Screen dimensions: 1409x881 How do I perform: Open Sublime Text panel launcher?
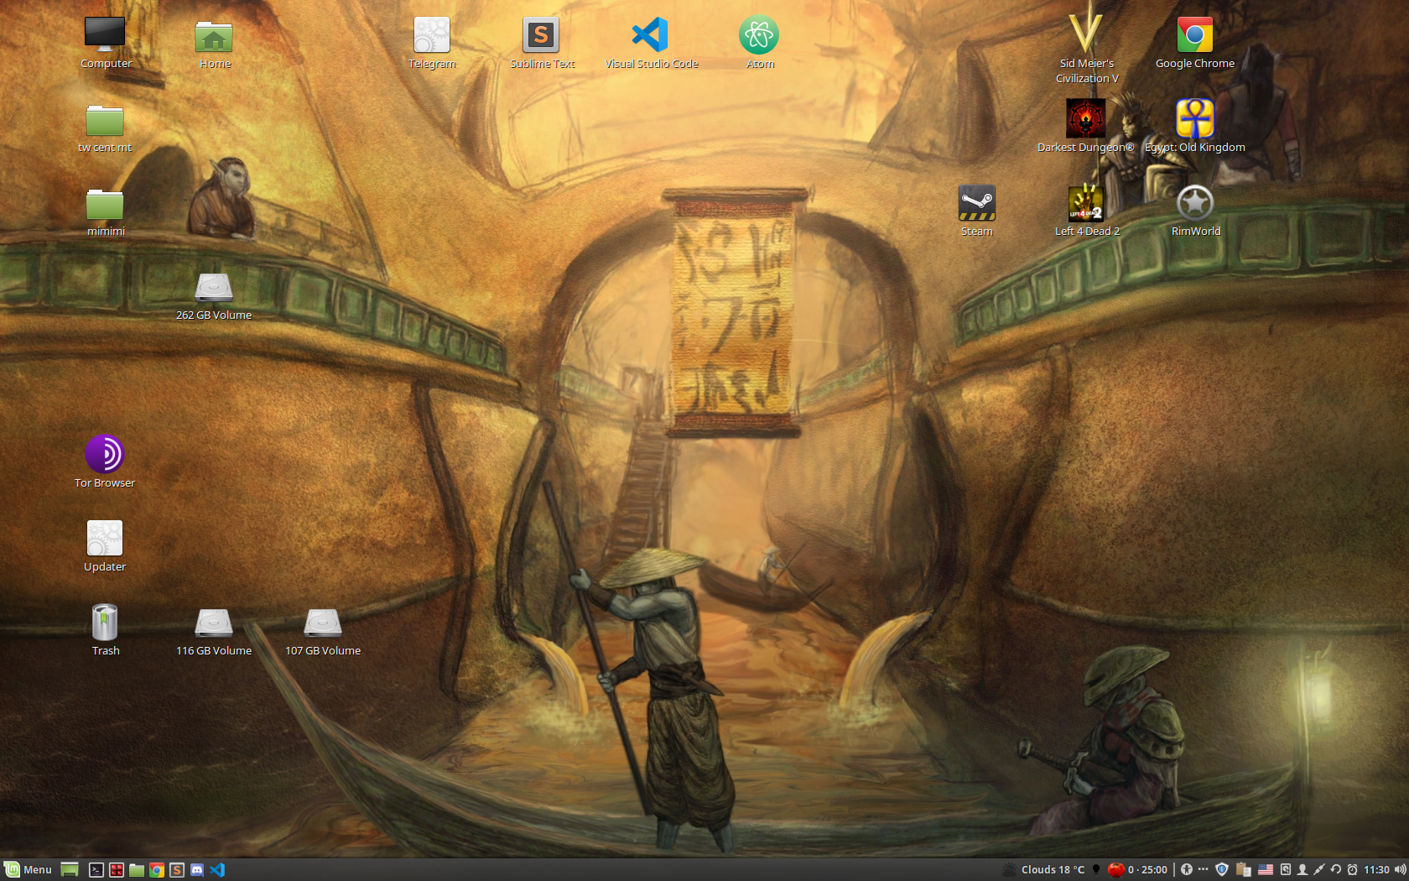click(177, 870)
